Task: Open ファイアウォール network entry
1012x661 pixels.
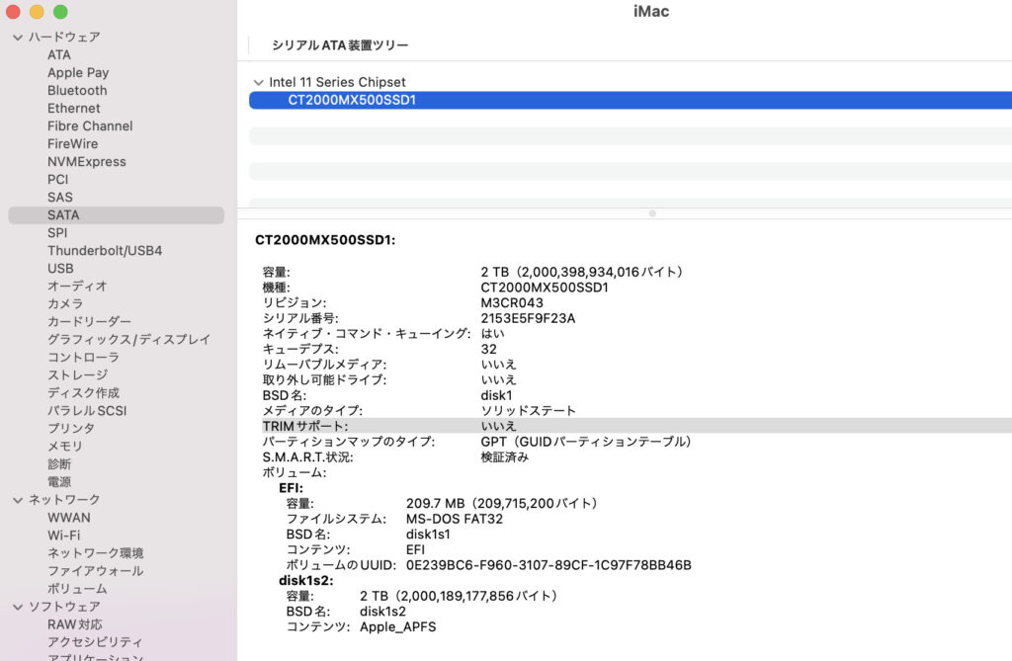Action: click(96, 571)
